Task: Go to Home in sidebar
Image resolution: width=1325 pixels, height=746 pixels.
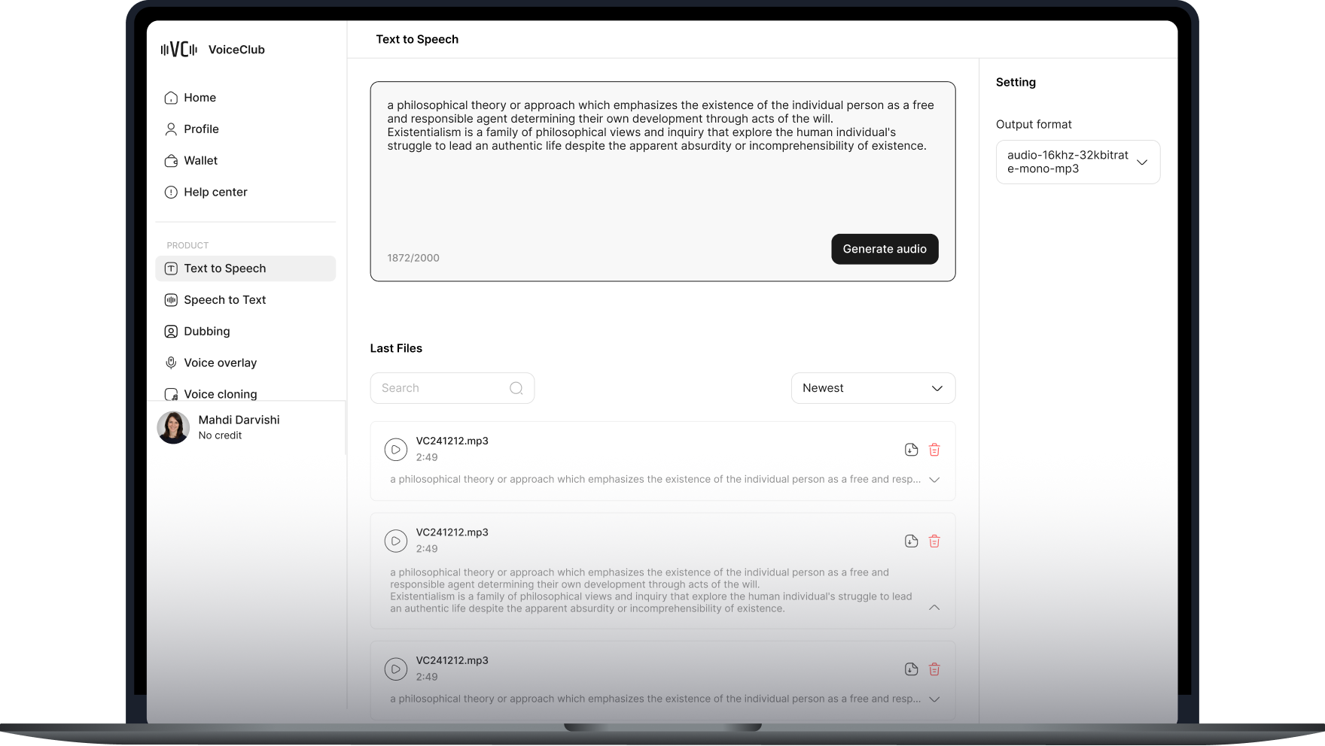Action: click(200, 98)
